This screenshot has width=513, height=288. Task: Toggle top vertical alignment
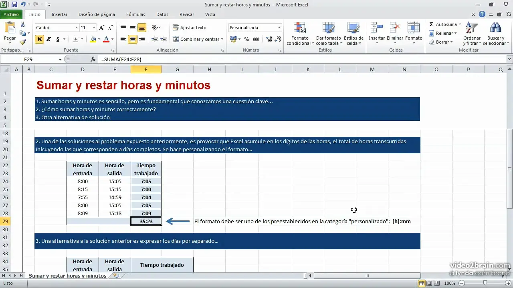123,28
